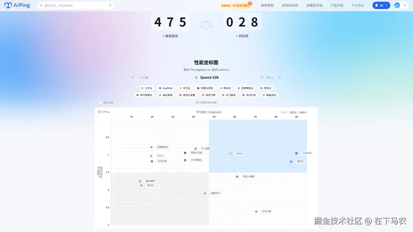Click 阿里云百炼 data point in the chart
Image resolution: width=413 pixels, height=232 pixels.
[185, 153]
